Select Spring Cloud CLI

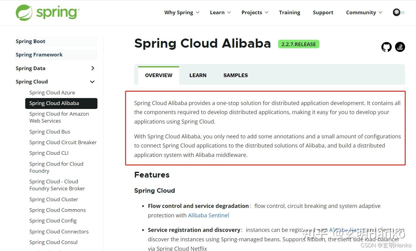[x=49, y=153]
